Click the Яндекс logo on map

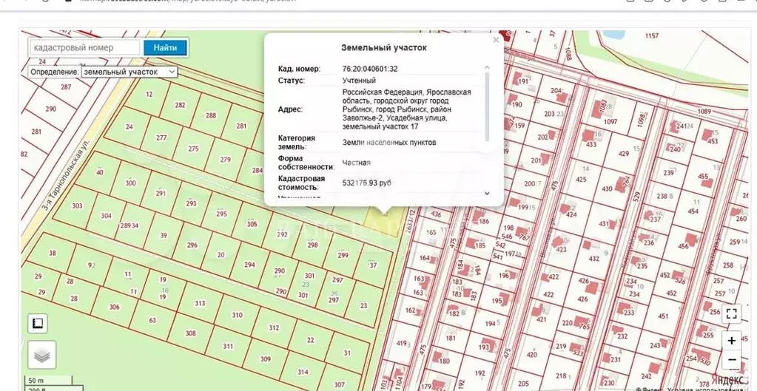(x=727, y=379)
